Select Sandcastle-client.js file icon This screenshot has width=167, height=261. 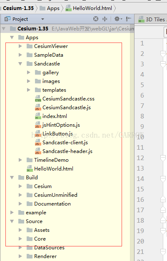tap(38, 142)
